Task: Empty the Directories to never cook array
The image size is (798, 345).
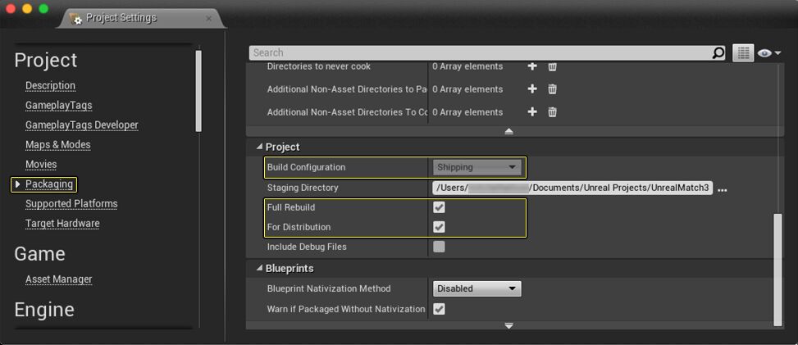Action: (552, 66)
